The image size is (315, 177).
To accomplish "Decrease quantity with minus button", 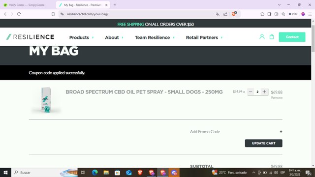I will (x=251, y=92).
